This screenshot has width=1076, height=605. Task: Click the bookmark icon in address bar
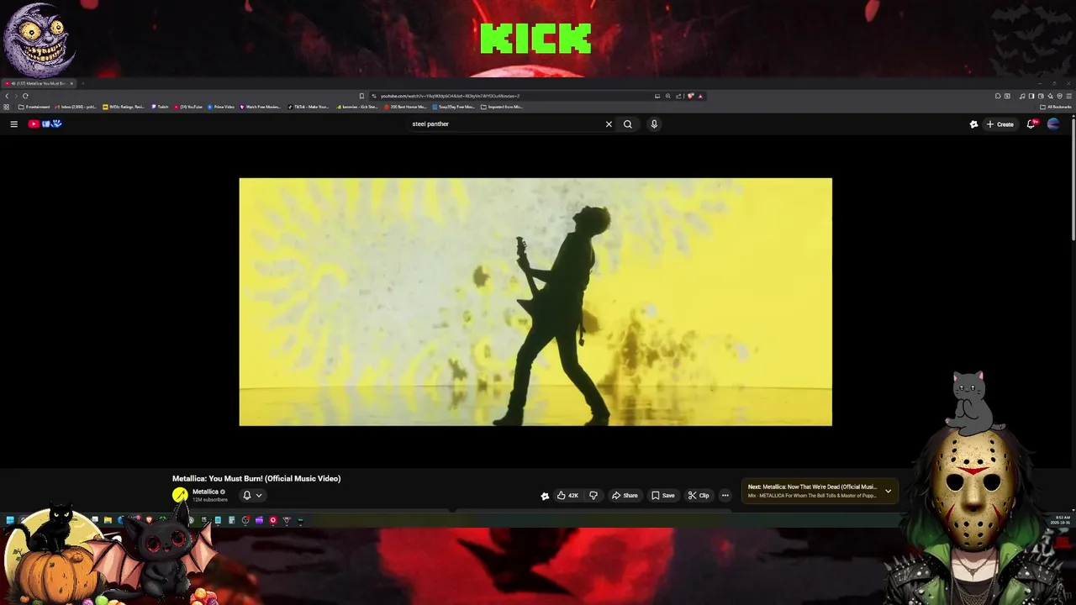click(361, 96)
